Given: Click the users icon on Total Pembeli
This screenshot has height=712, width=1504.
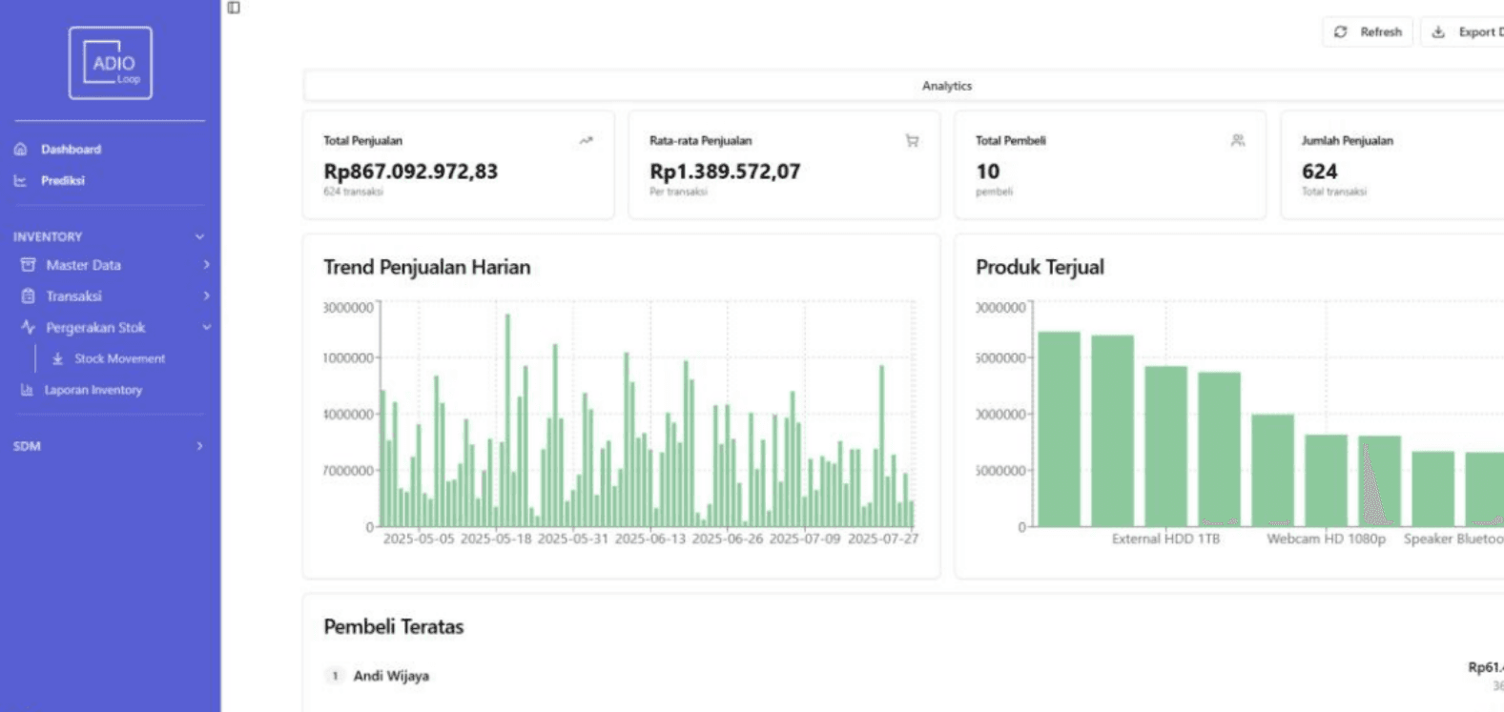Looking at the screenshot, I should 1238,141.
